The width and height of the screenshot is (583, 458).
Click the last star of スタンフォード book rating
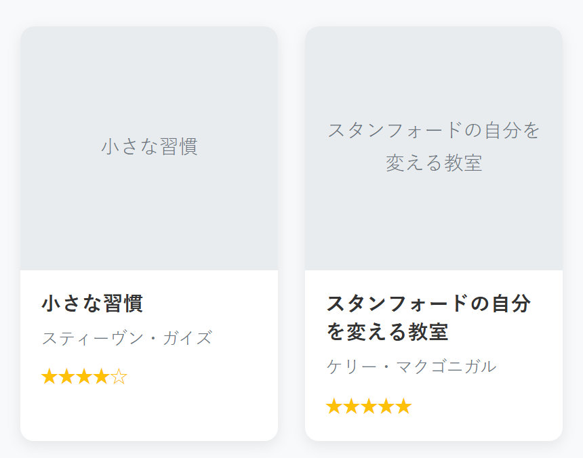tap(403, 407)
